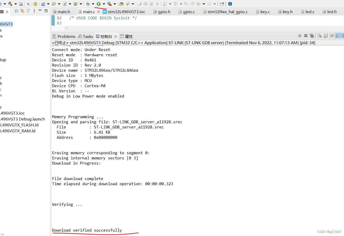Screen dimensions: 344x236
Task: Click the Open Perspective icon
Action: coord(222,4)
